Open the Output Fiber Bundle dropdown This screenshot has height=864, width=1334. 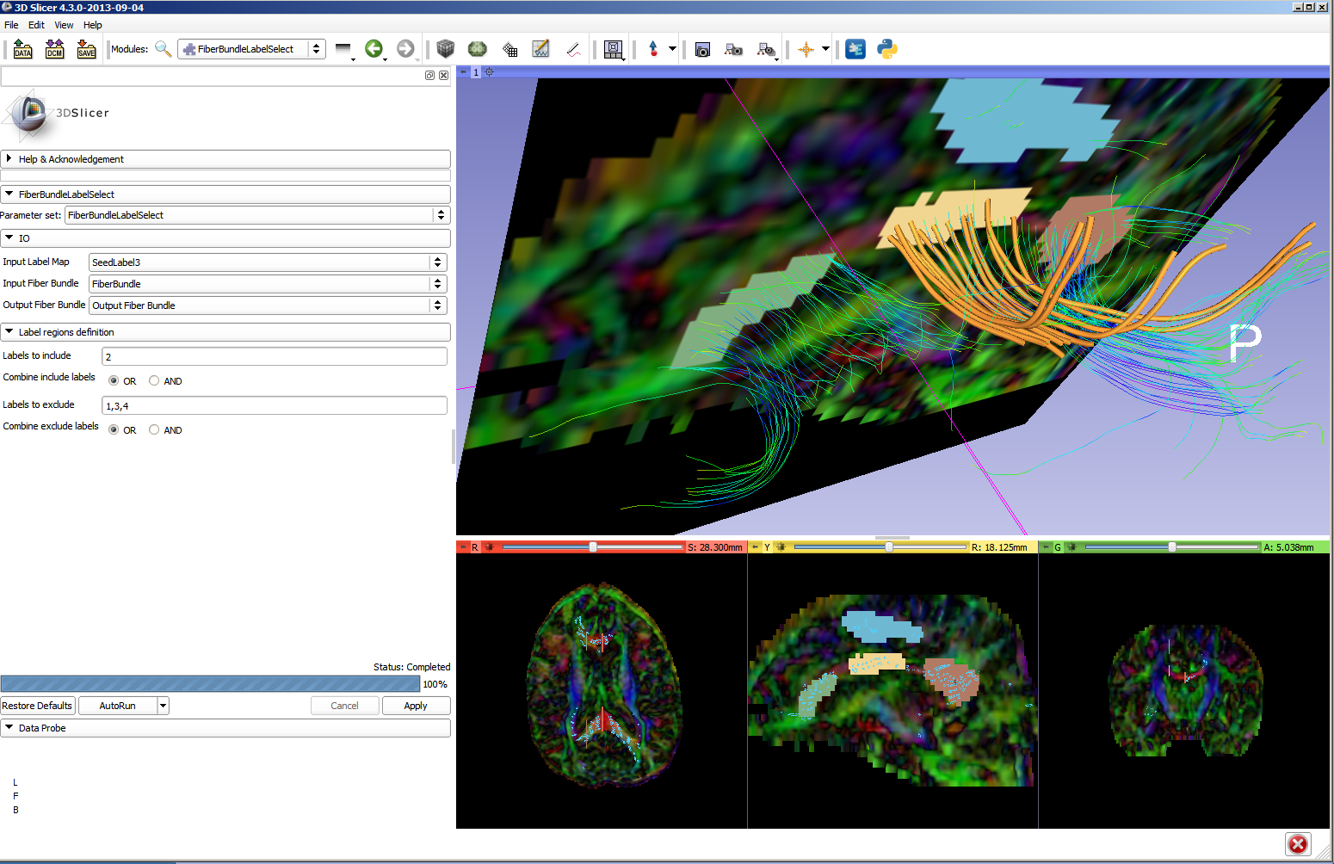pos(268,305)
